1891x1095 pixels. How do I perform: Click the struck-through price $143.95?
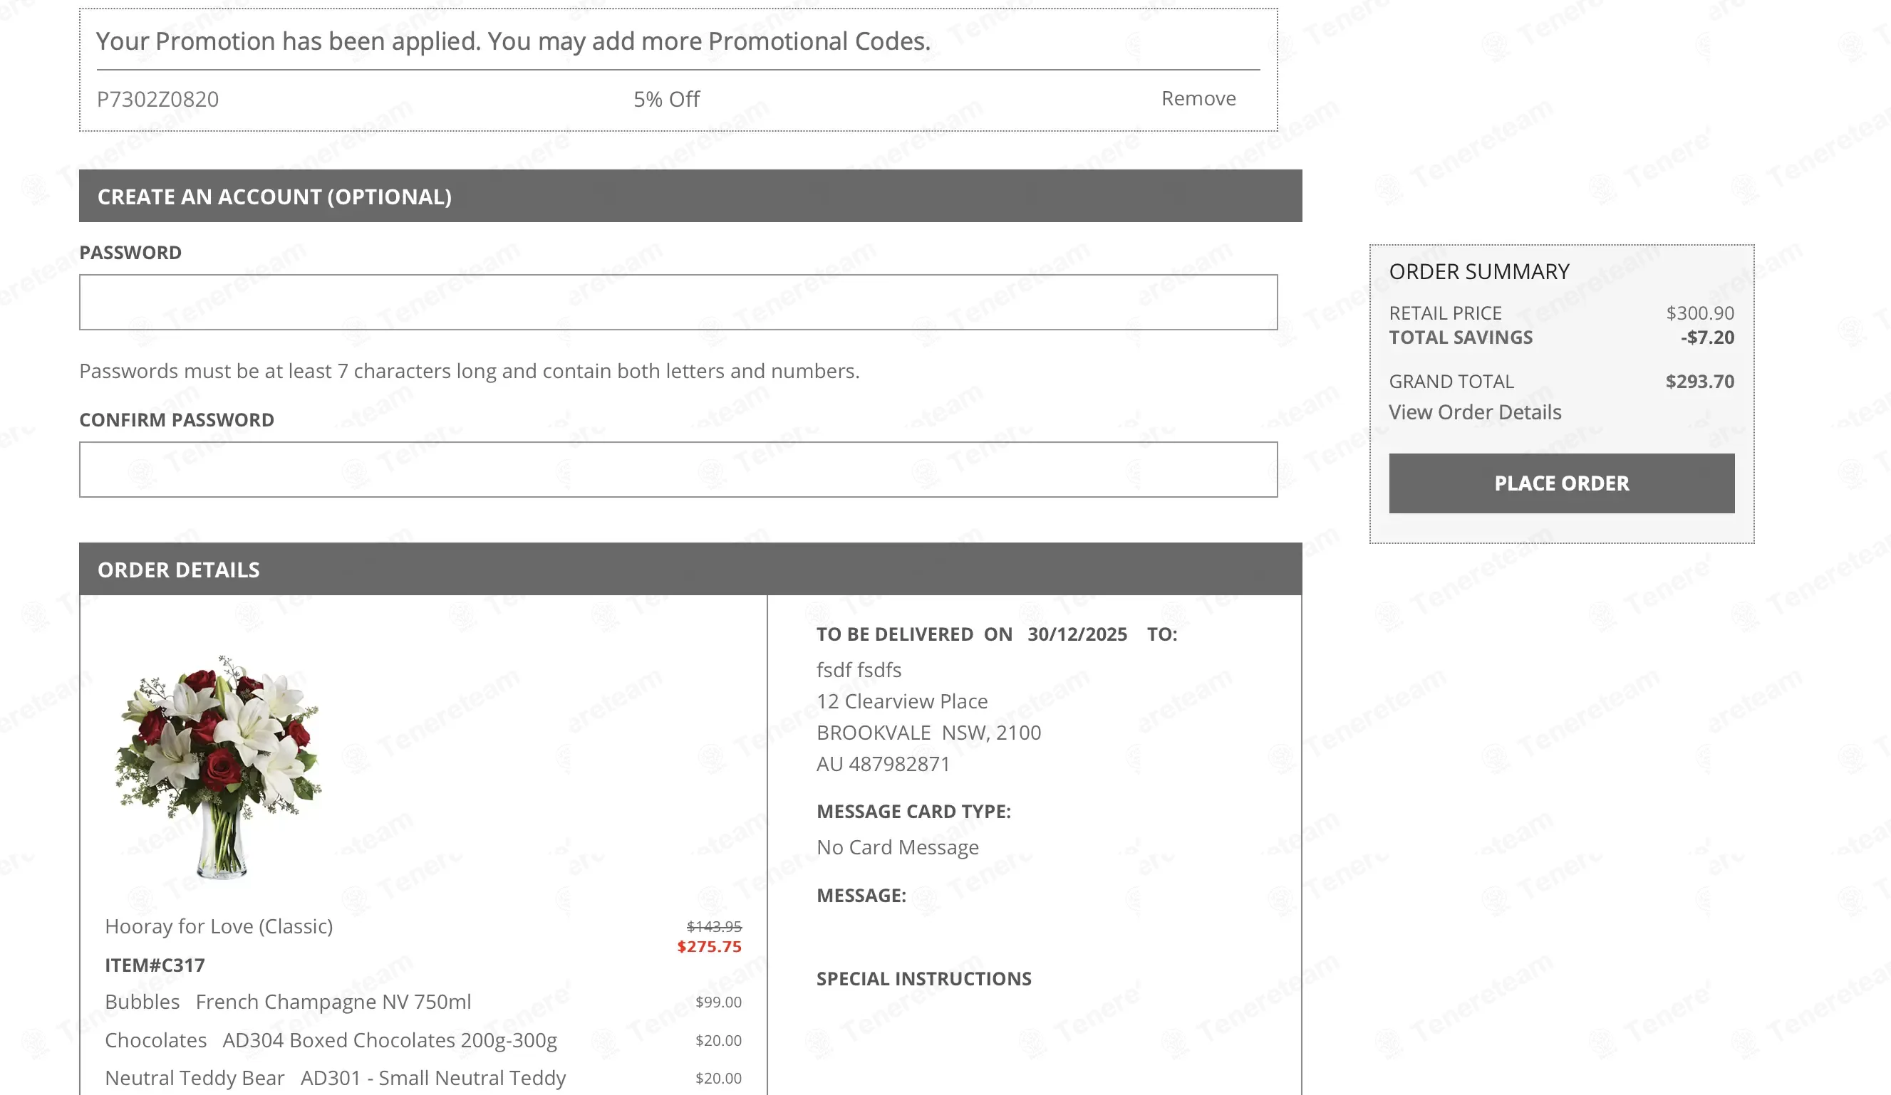pyautogui.click(x=714, y=926)
